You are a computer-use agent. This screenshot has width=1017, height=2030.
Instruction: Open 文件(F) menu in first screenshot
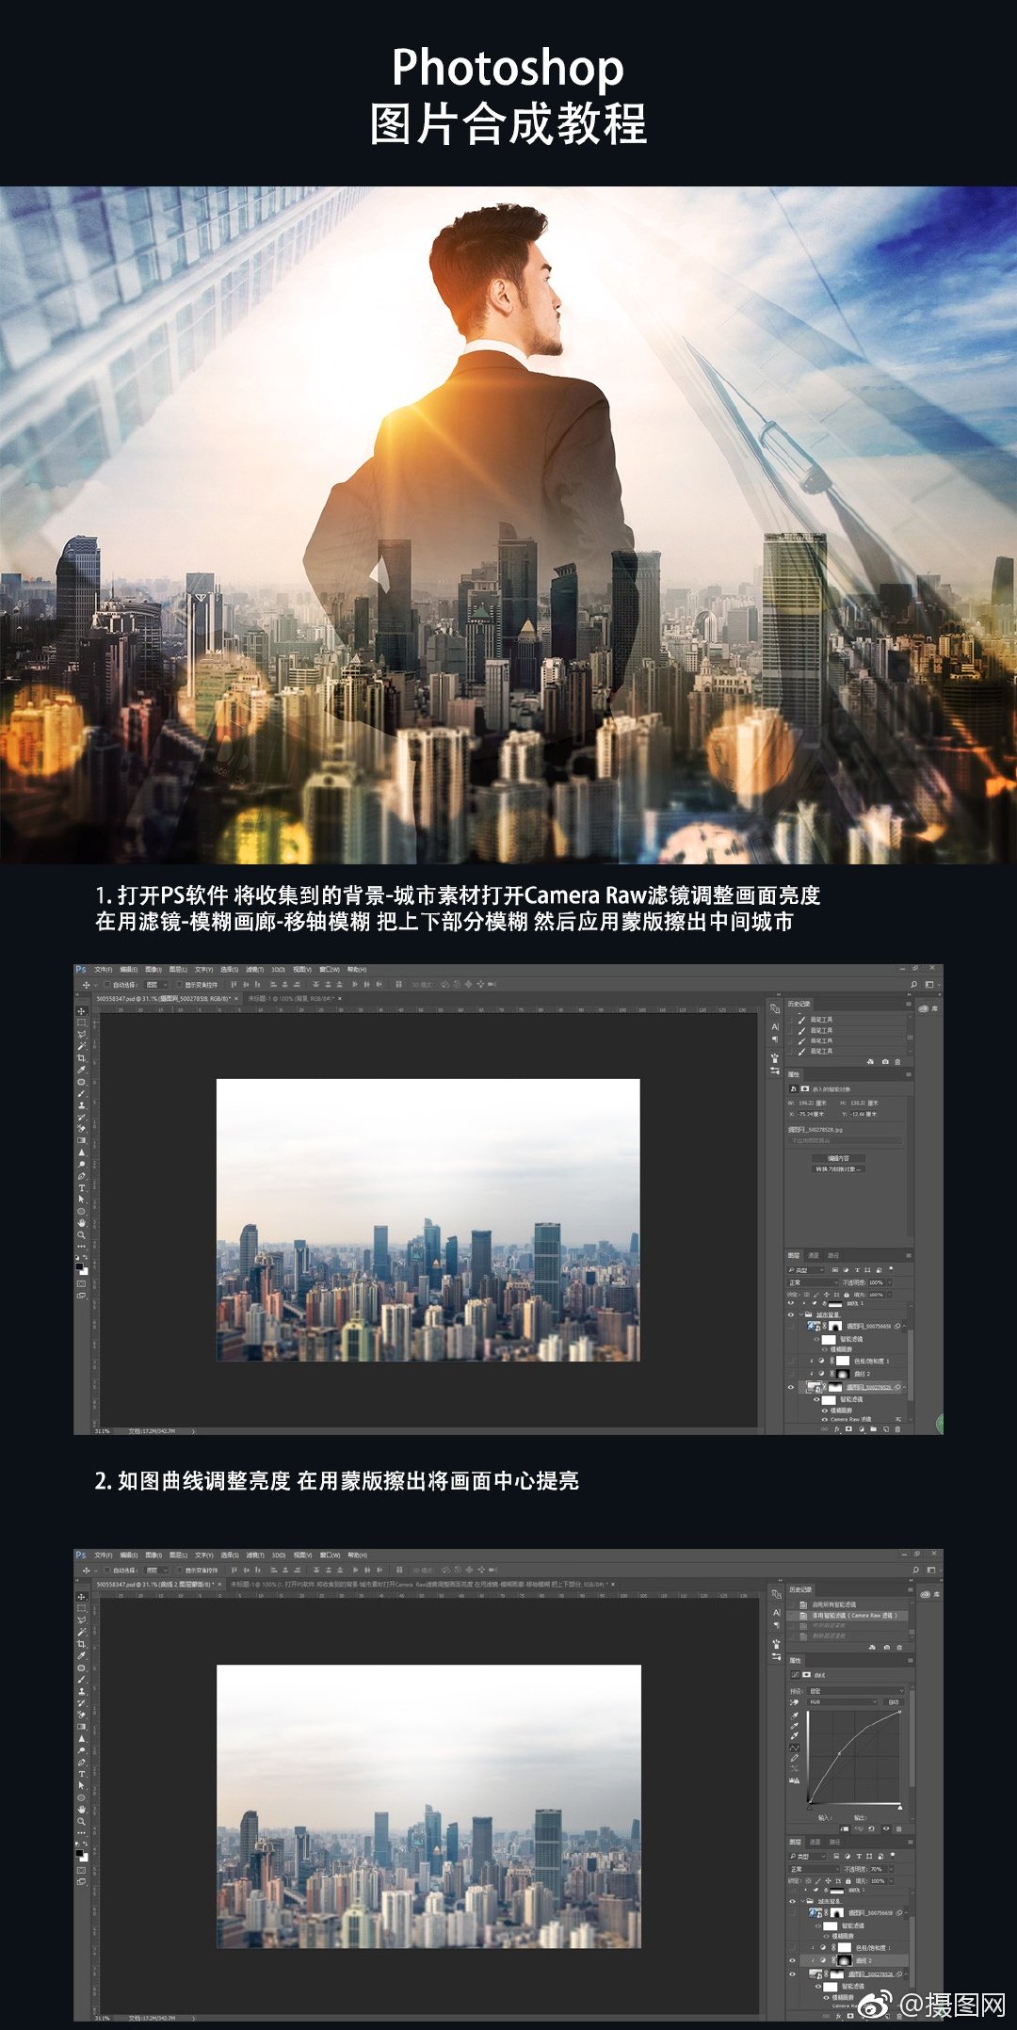click(x=104, y=969)
